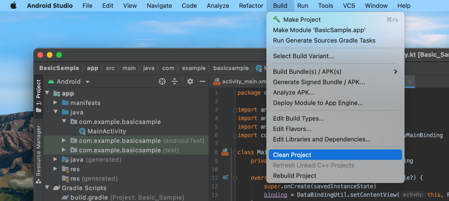Open the Android project view dropdown
Screen dimensions: 449x201
click(x=69, y=82)
